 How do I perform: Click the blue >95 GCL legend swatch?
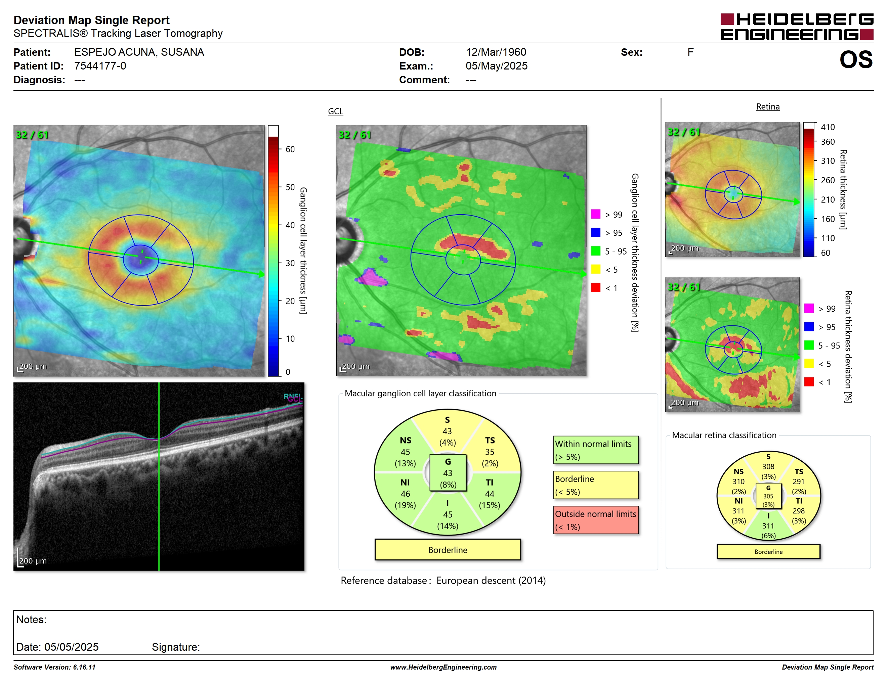595,232
